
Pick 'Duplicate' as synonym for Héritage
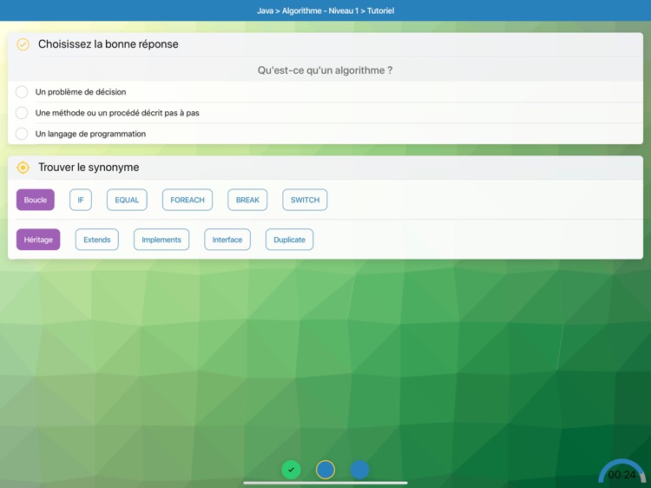tap(289, 240)
